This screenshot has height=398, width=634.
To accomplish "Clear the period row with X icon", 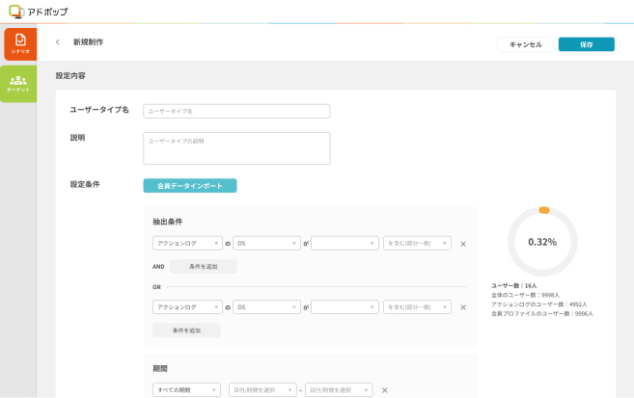I will pyautogui.click(x=384, y=390).
